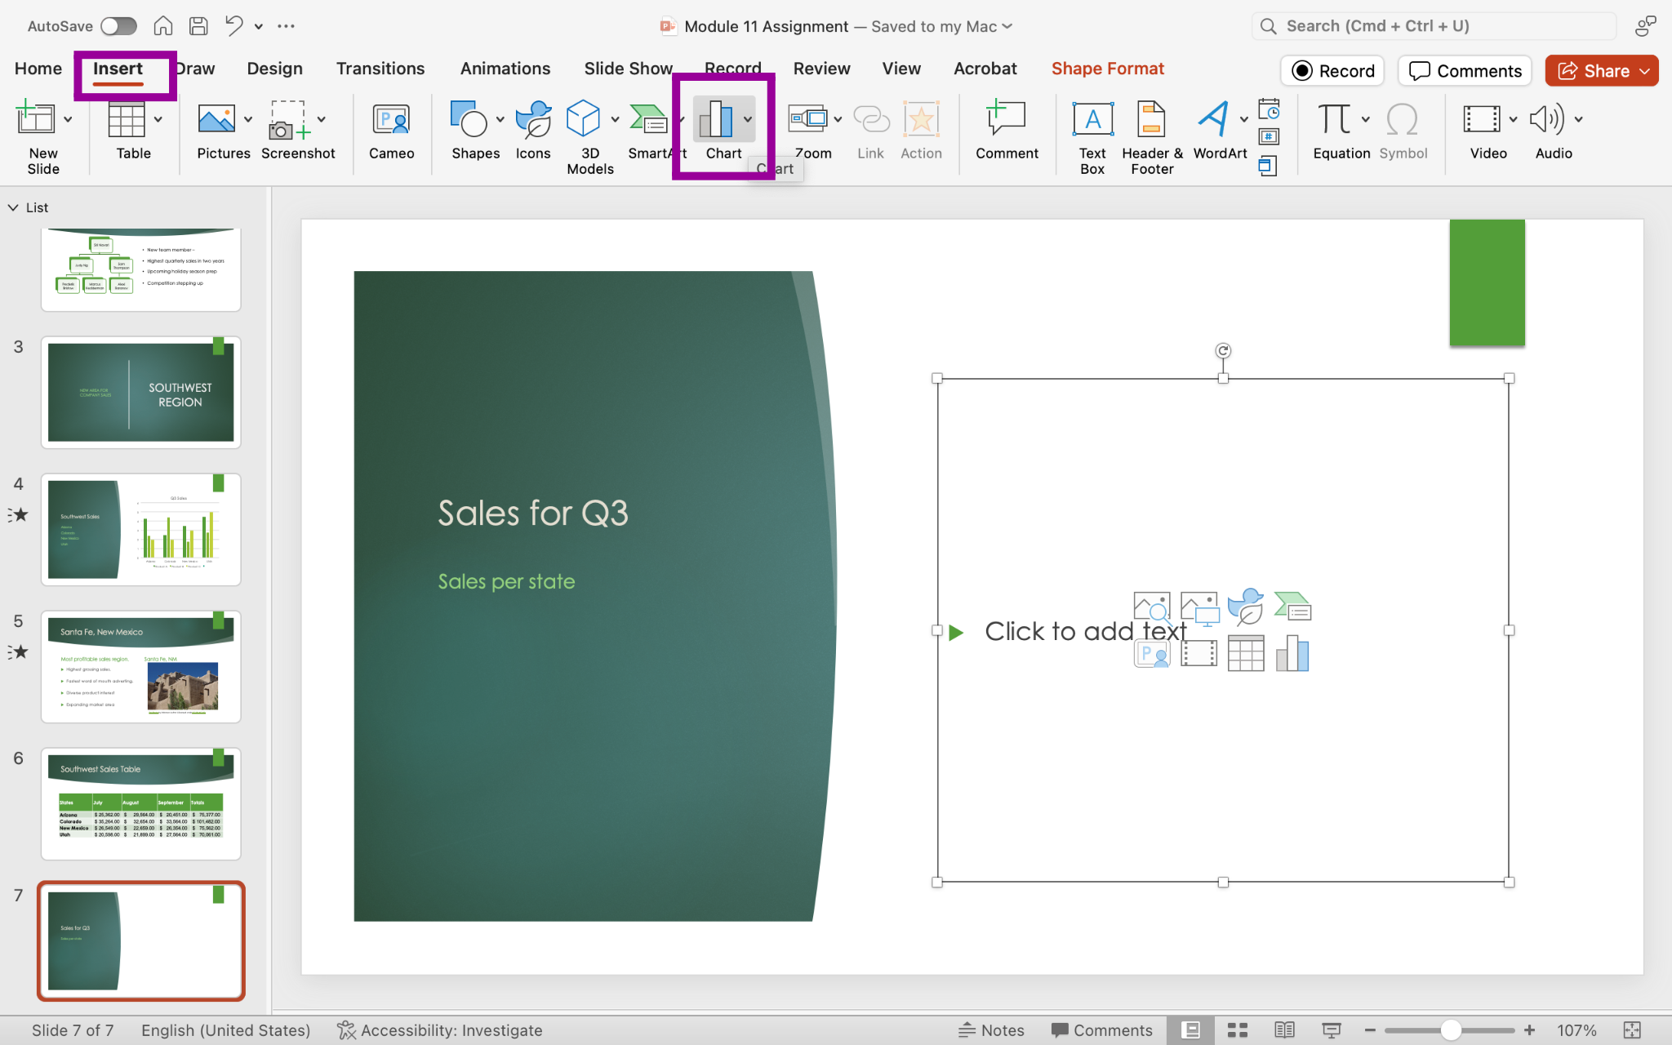Expand the Equation dropdown arrow
This screenshot has height=1045, width=1672.
coord(1365,120)
